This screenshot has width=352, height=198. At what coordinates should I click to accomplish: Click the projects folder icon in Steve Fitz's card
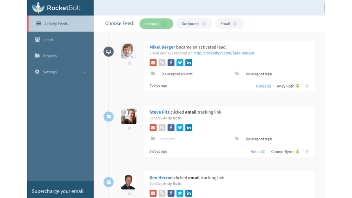tap(153, 139)
